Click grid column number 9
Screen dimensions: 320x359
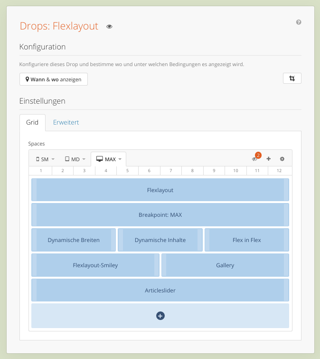coord(214,171)
